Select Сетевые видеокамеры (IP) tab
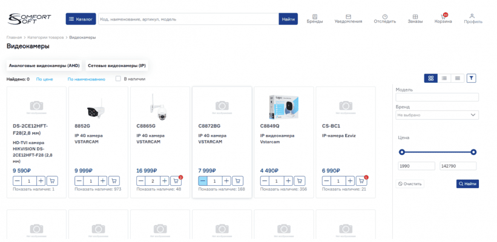Image resolution: width=497 pixels, height=242 pixels. pyautogui.click(x=116, y=65)
